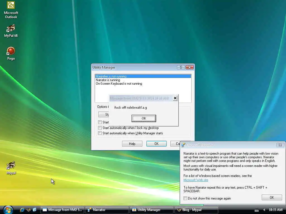The height and width of the screenshot is (214, 286).
Task: Click the partially hidden Start button in Options
Action: pos(104,115)
